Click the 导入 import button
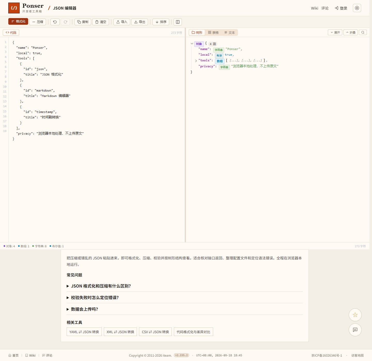Image resolution: width=372 pixels, height=361 pixels. click(122, 22)
